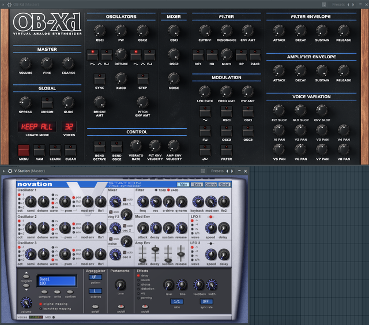Switch to the Main tab in V-Station
The width and height of the screenshot is (369, 325).
[183, 184]
